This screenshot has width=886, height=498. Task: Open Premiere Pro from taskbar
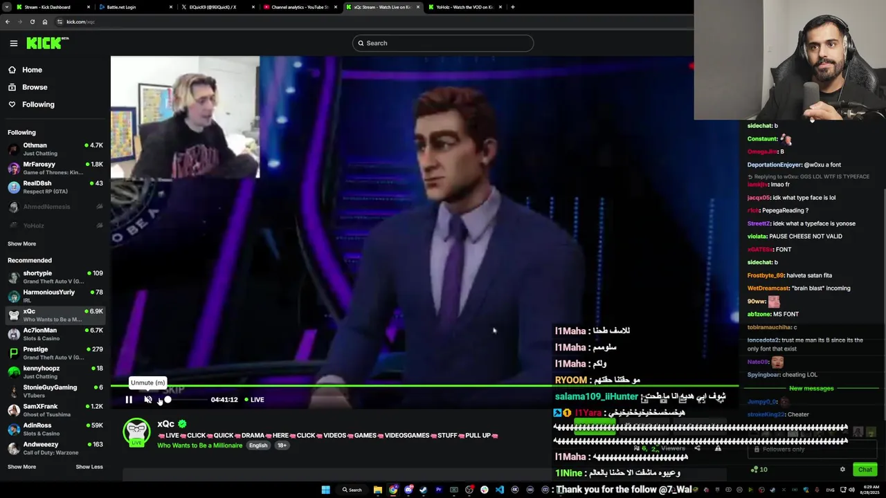439,490
